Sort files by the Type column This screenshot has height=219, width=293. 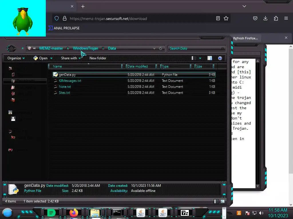point(175,66)
